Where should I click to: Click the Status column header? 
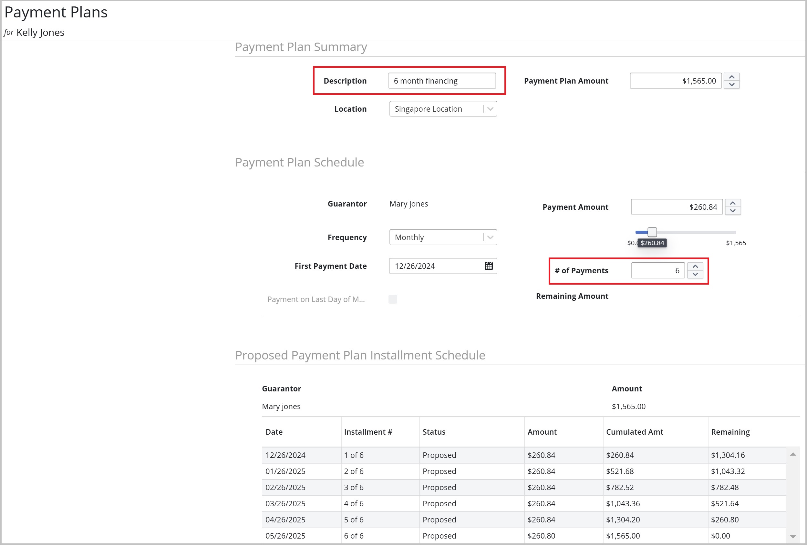[x=472, y=432]
